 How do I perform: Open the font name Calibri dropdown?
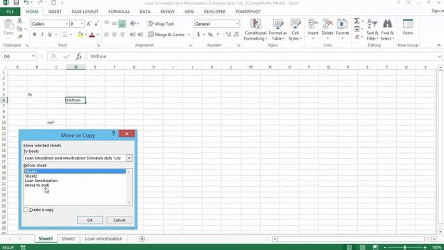pyautogui.click(x=67, y=24)
